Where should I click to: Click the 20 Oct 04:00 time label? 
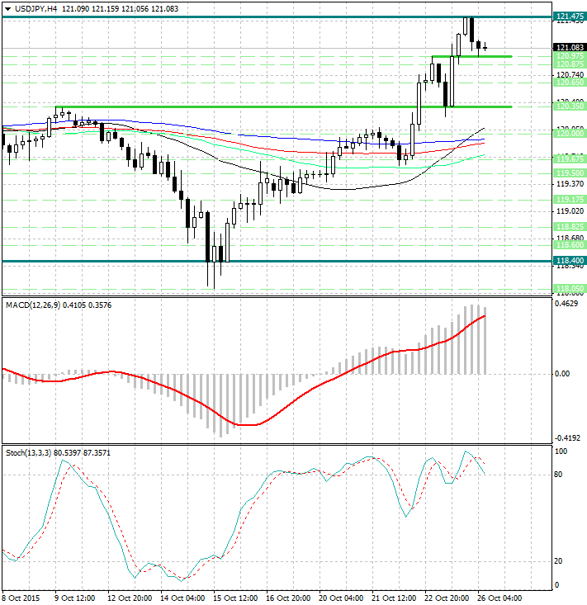click(341, 598)
